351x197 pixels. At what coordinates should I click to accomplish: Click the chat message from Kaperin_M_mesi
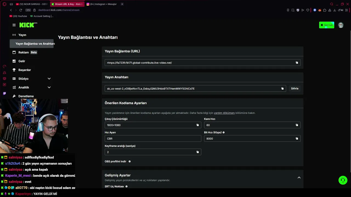pos(38,176)
